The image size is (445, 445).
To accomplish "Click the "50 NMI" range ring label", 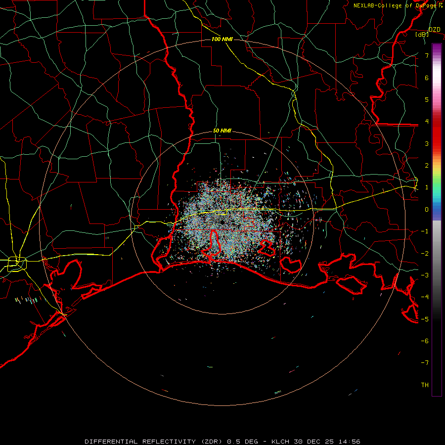I will pyautogui.click(x=222, y=131).
